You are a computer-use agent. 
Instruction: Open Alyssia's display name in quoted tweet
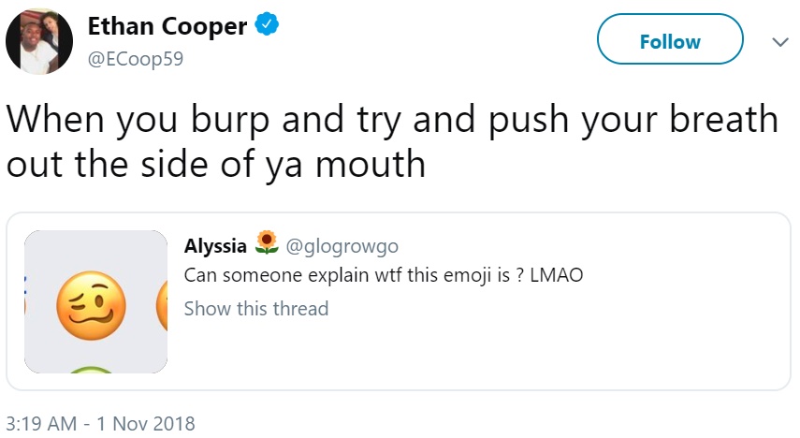point(215,246)
